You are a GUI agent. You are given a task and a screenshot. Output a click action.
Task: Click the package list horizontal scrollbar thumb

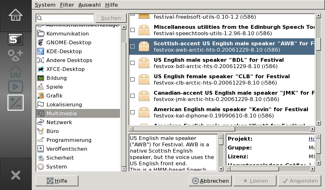point(184,129)
